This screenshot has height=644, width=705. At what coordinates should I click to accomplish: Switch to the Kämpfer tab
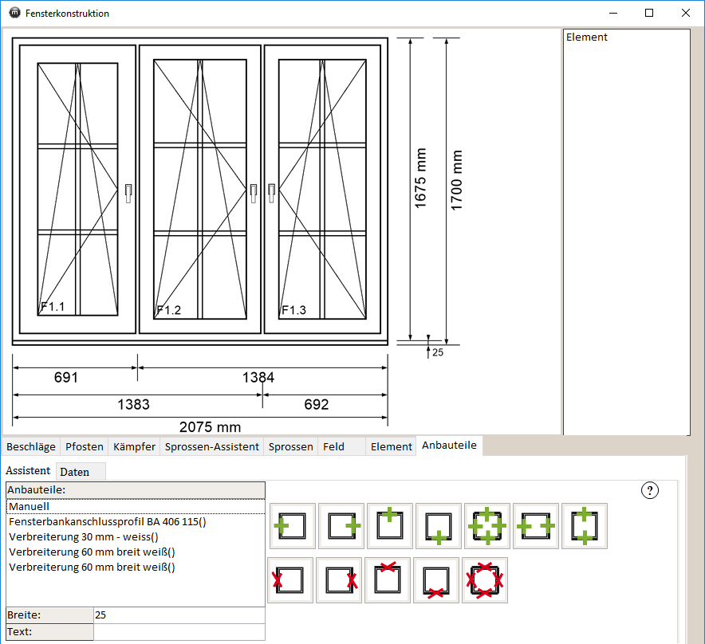[134, 446]
